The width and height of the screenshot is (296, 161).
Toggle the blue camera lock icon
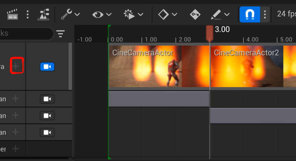click(x=47, y=67)
